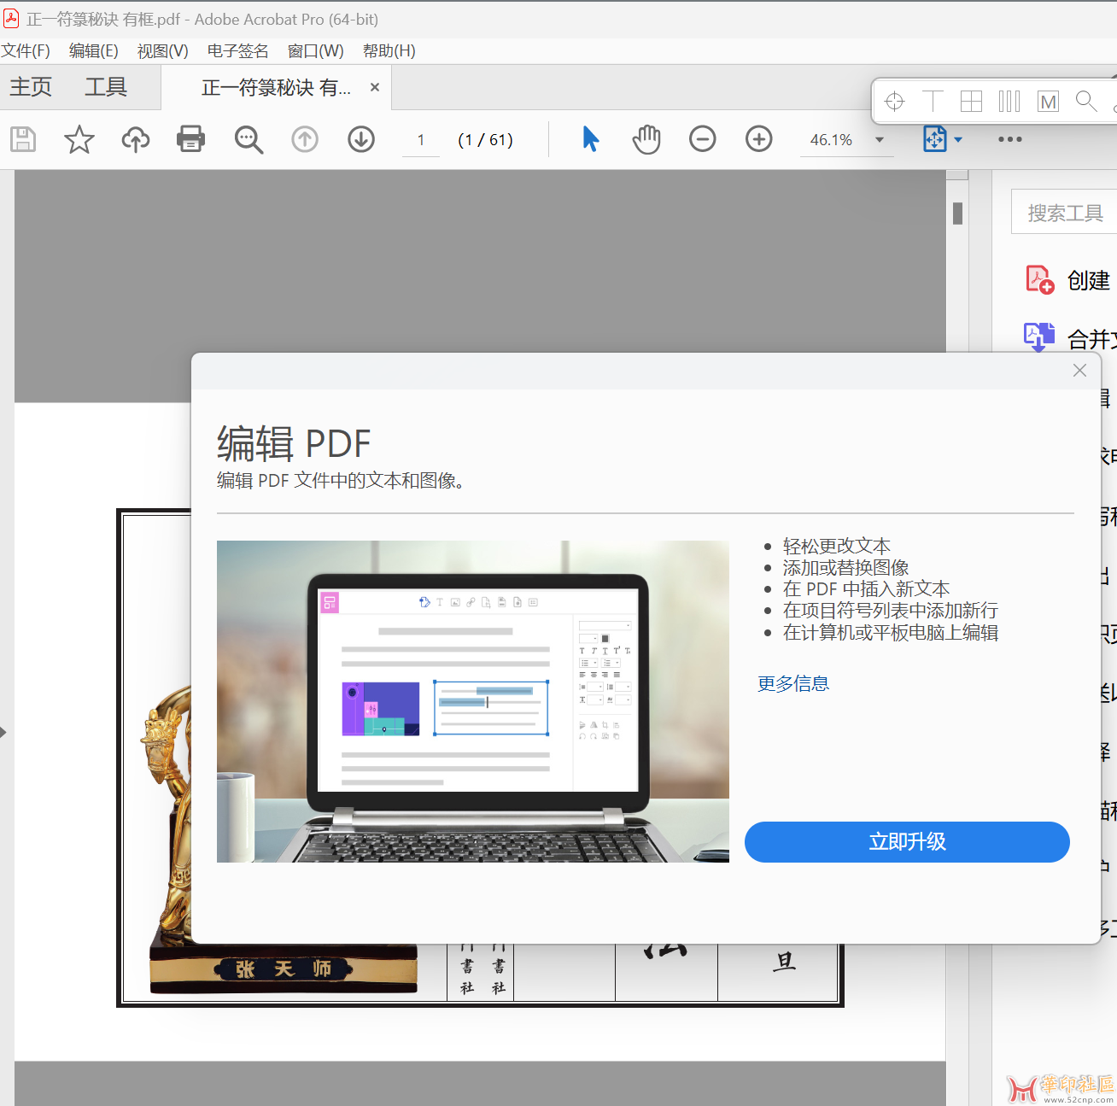Screen dimensions: 1117x1106
Task: Open more tools ellipsis menu
Action: [1010, 139]
